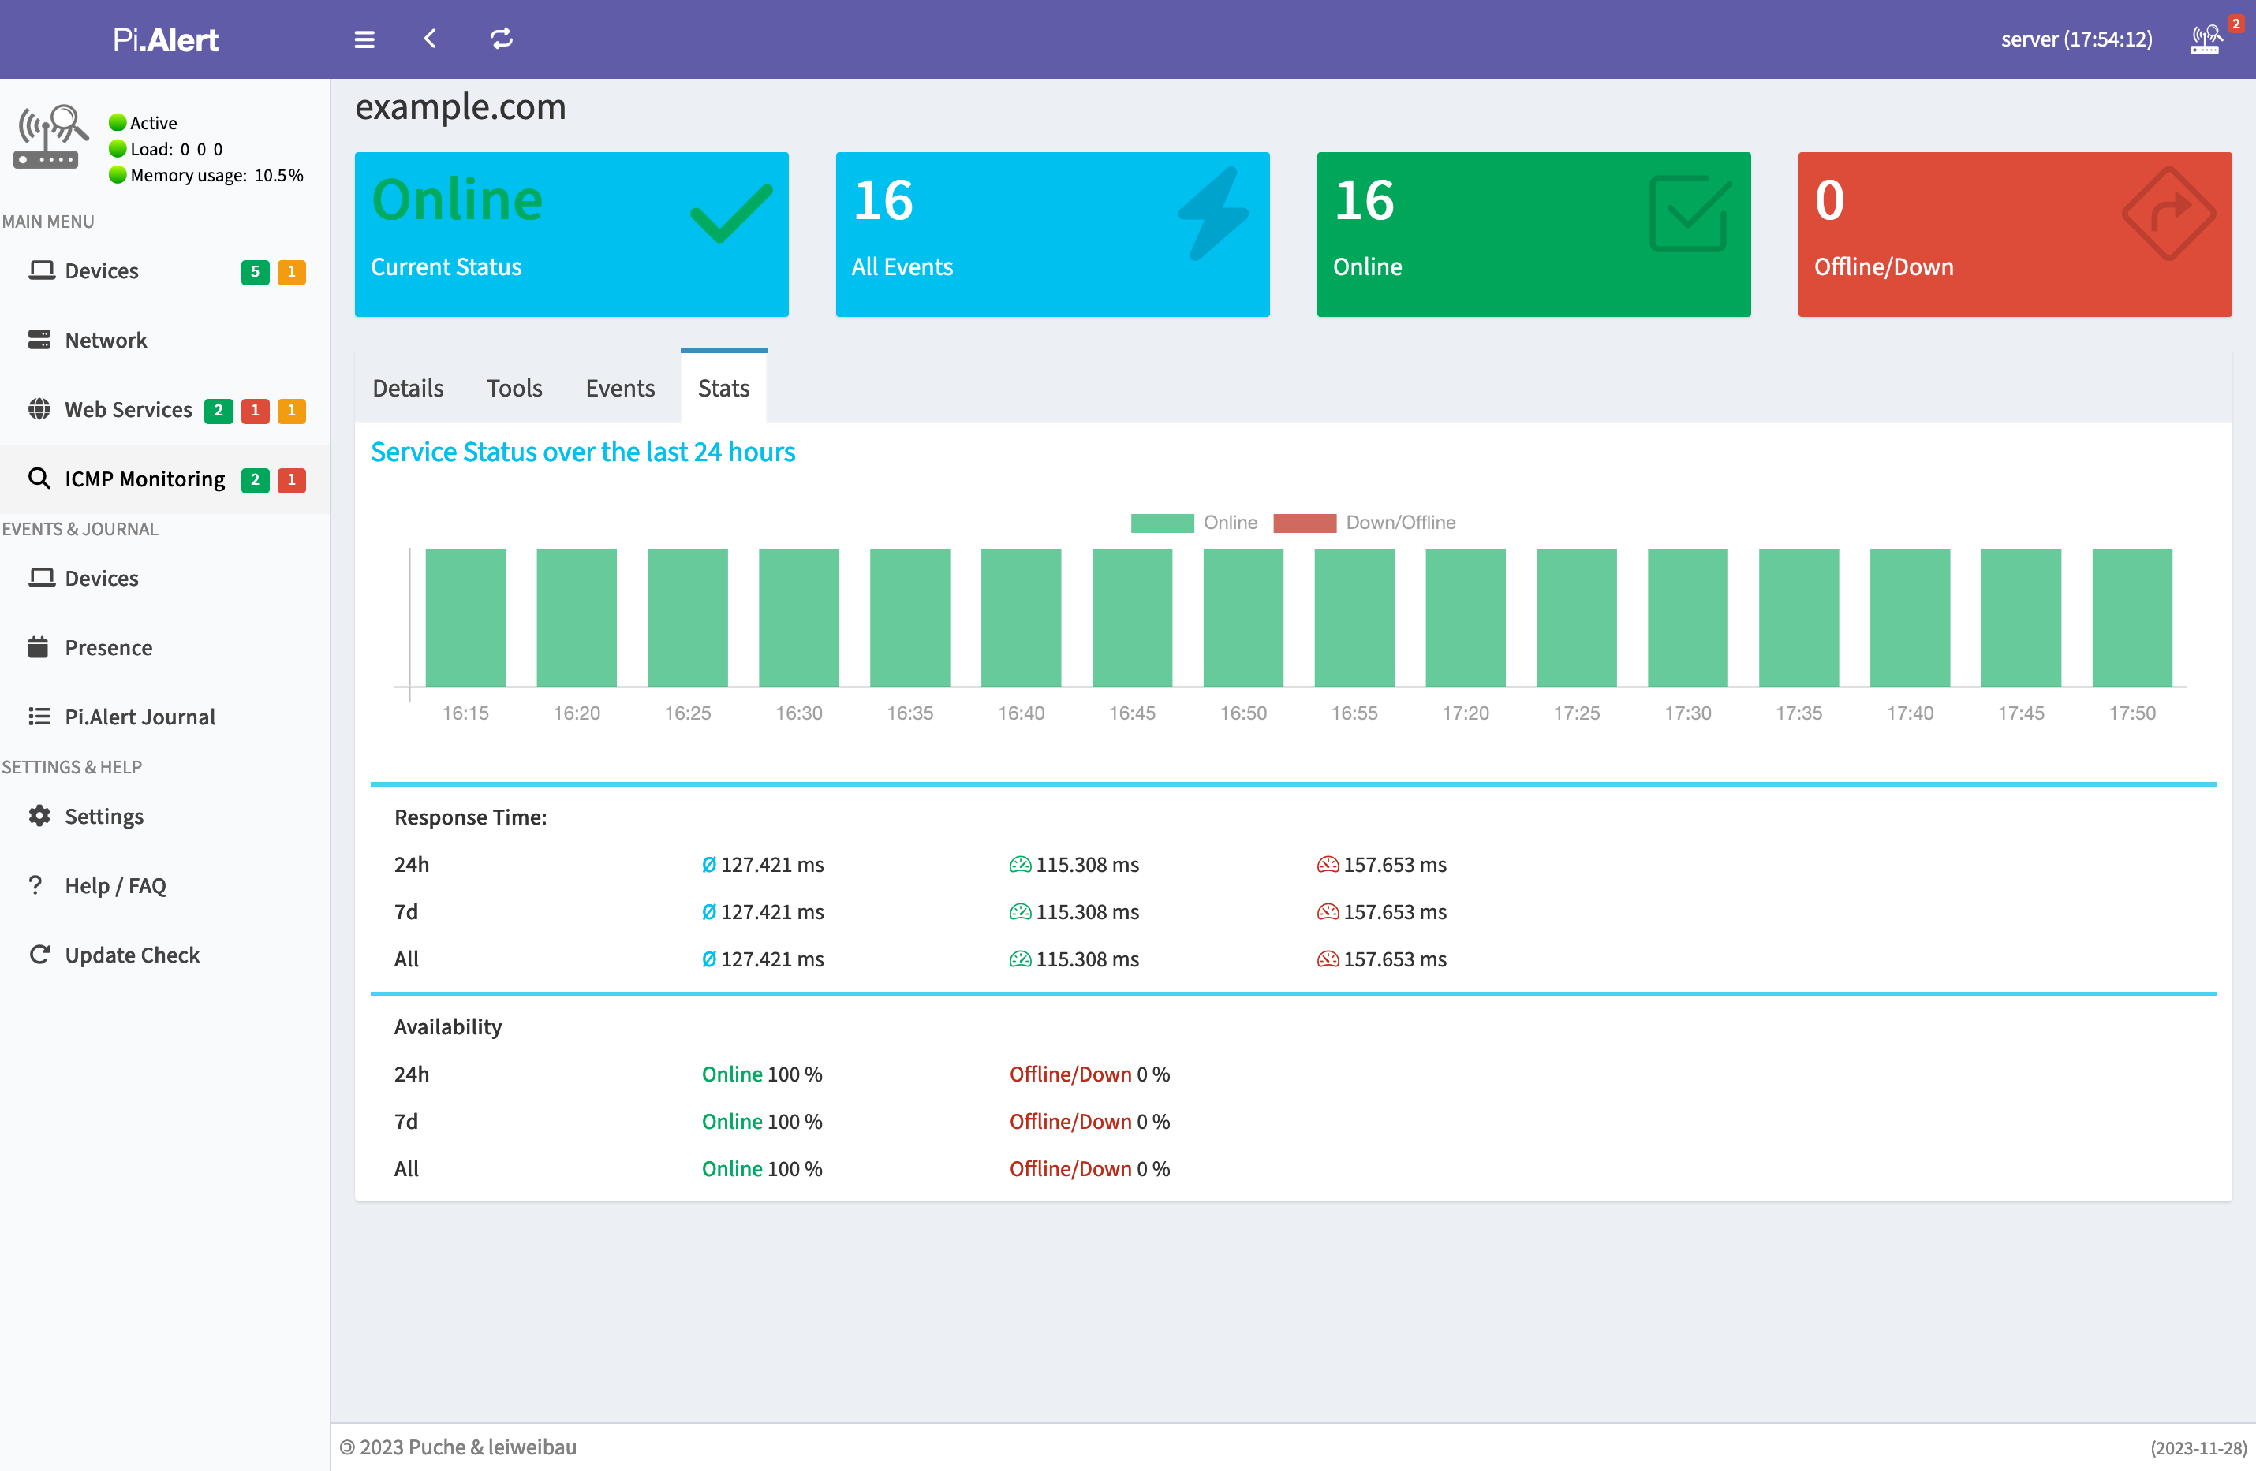2256x1471 pixels.
Task: Click the Update Check button
Action: tap(132, 953)
